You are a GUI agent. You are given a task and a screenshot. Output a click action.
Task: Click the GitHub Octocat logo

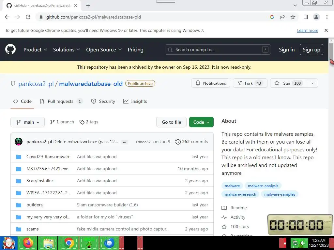tap(10, 49)
